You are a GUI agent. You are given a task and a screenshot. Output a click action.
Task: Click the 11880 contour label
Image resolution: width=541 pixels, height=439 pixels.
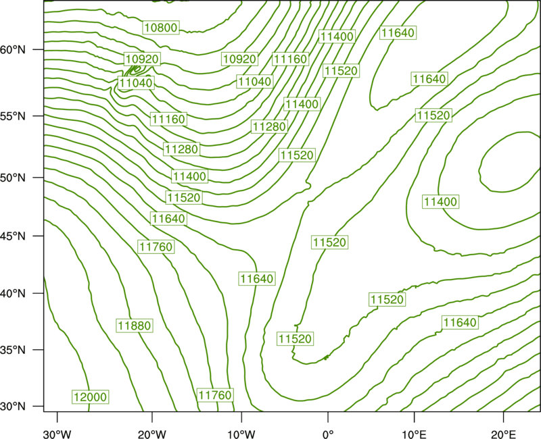(x=135, y=326)
